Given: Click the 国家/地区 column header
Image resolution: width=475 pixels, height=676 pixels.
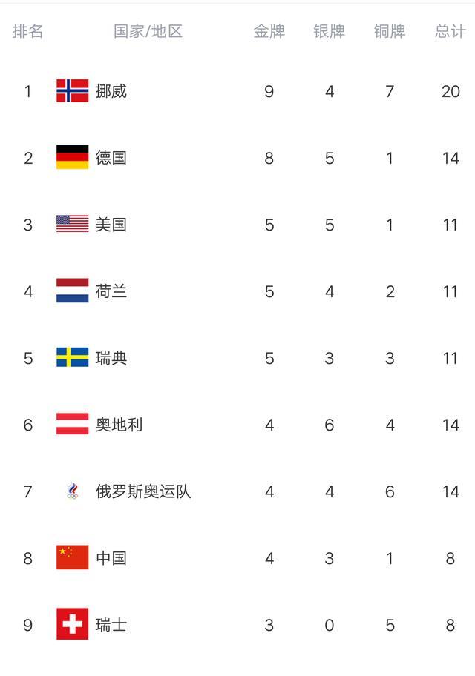Looking at the screenshot, I should pyautogui.click(x=148, y=31).
